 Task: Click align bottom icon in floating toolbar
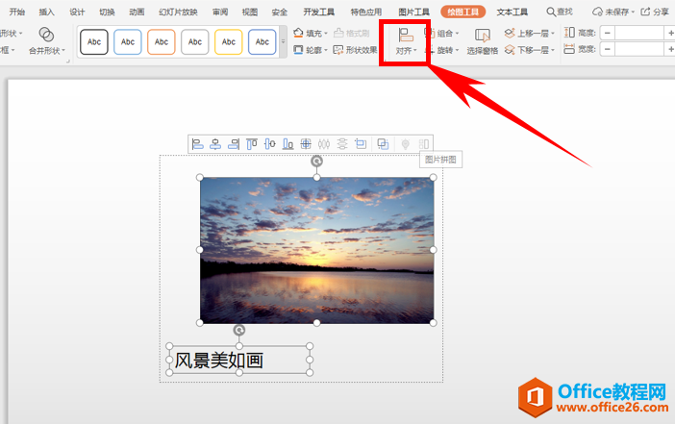287,144
